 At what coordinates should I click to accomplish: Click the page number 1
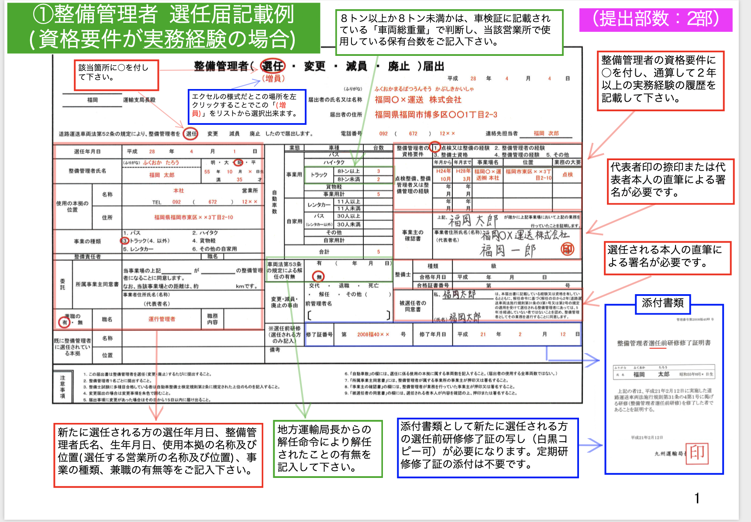pyautogui.click(x=697, y=498)
